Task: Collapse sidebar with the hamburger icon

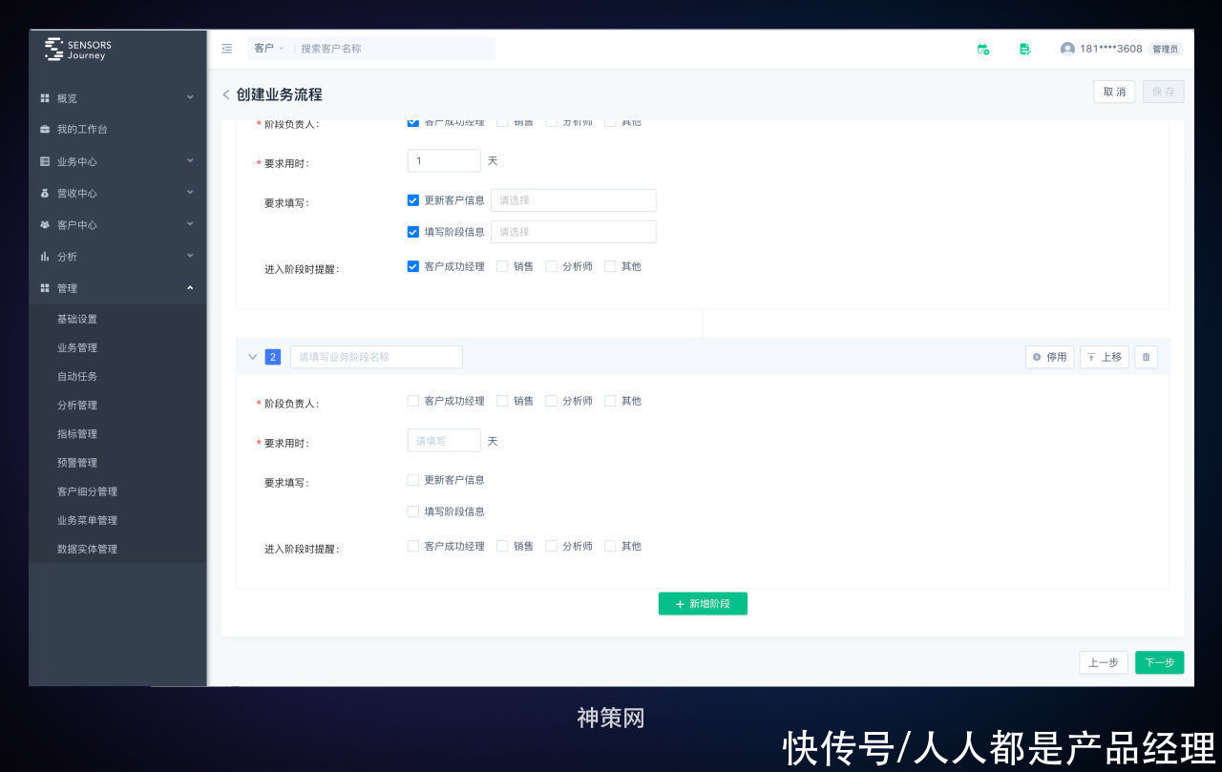Action: tap(227, 48)
